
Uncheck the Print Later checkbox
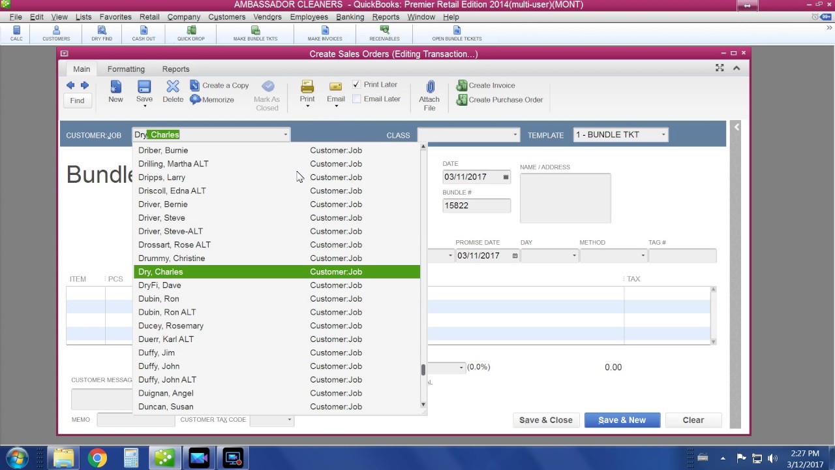click(x=356, y=85)
